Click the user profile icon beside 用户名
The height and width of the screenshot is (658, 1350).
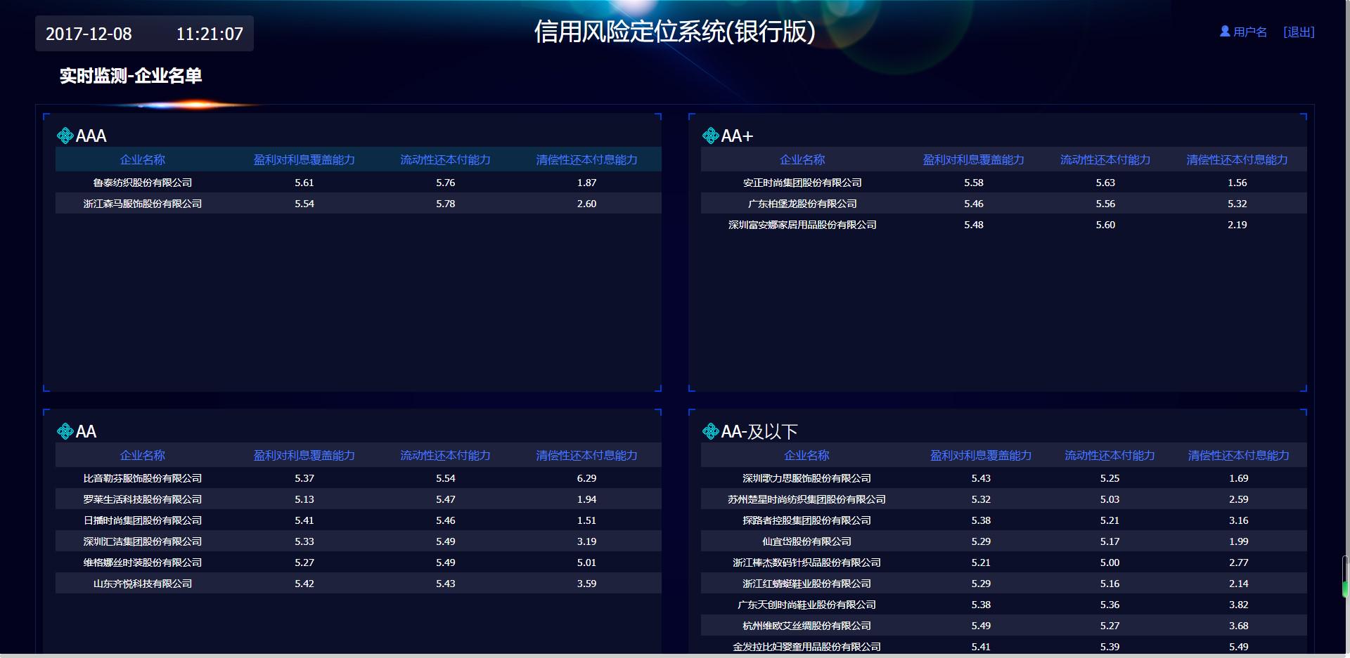[1225, 32]
